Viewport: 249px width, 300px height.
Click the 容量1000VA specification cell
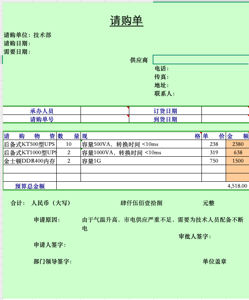tap(141, 153)
